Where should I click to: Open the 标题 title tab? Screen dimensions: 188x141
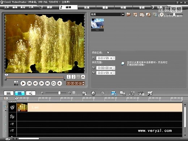tap(123, 8)
